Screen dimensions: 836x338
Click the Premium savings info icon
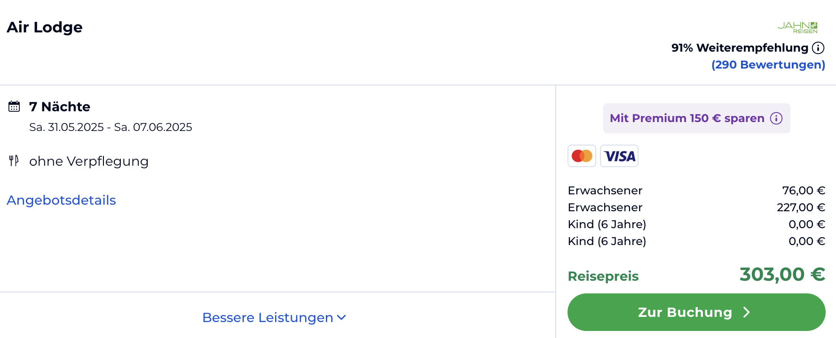click(776, 118)
